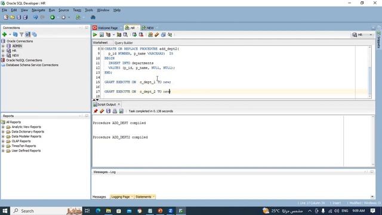Save the worksheet with the Save icon

(19, 17)
